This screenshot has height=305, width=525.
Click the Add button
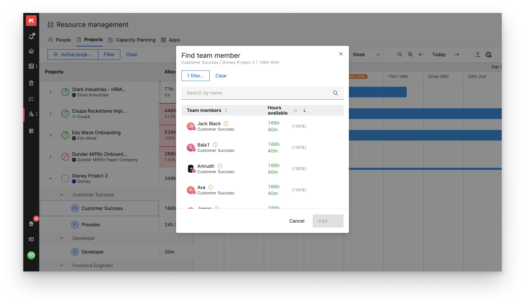[328, 221]
